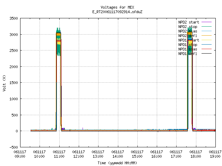The image size is (222, 166).
Task: Click the green voltage spike near 11:00
Action: click(59, 42)
